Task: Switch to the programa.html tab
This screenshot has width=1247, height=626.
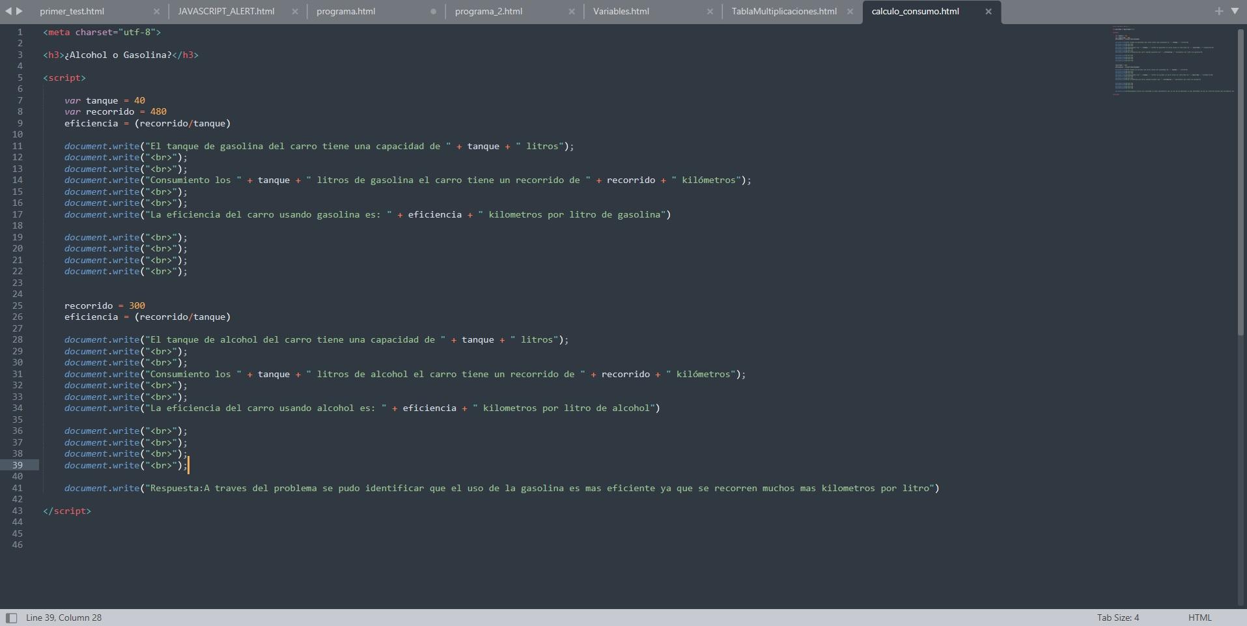Action: (x=346, y=11)
